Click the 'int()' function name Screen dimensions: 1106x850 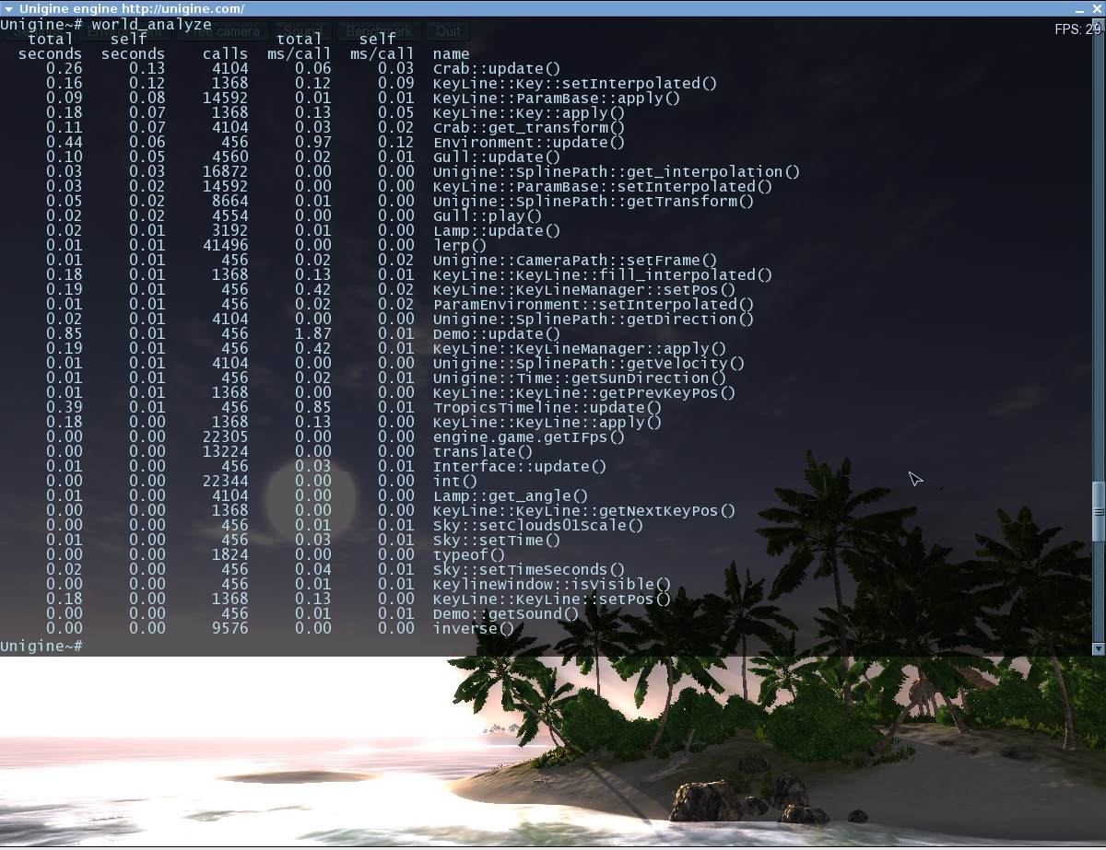pyautogui.click(x=455, y=482)
